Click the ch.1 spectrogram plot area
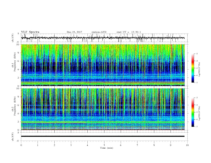This screenshot has height=163, width=211. [x=103, y=65]
